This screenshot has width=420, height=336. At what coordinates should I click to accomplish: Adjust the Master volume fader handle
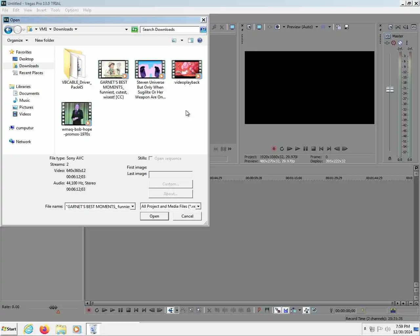click(390, 89)
